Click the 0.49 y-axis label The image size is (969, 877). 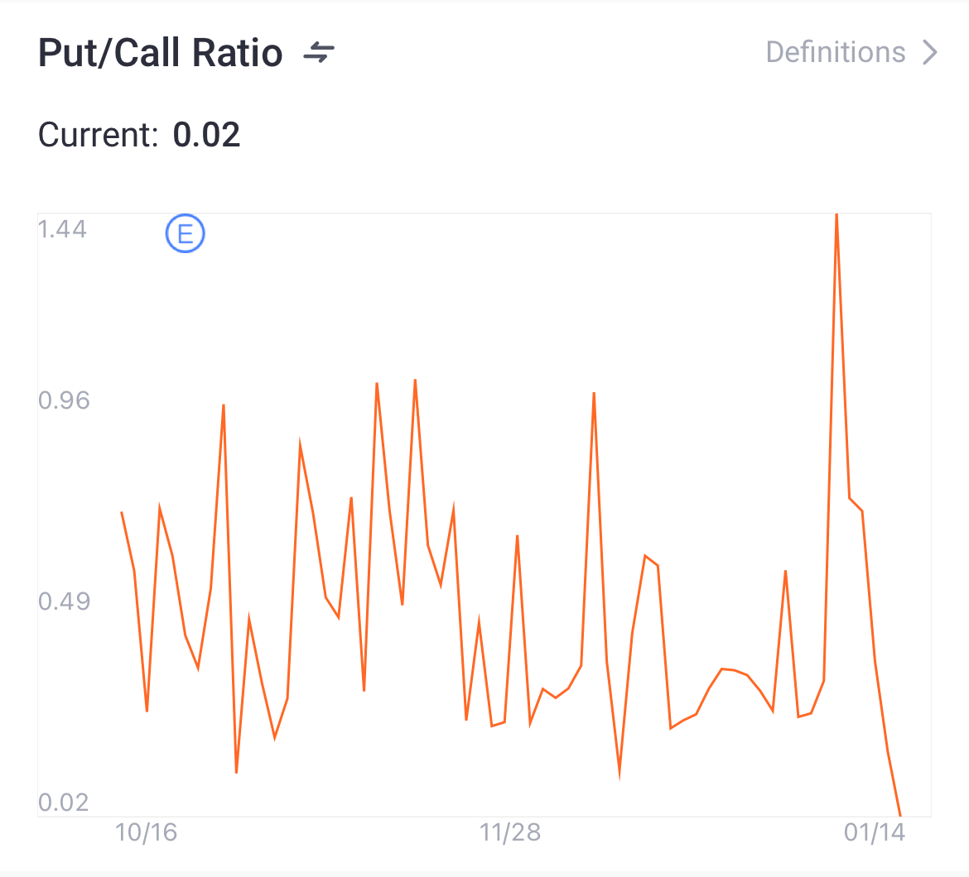(64, 601)
